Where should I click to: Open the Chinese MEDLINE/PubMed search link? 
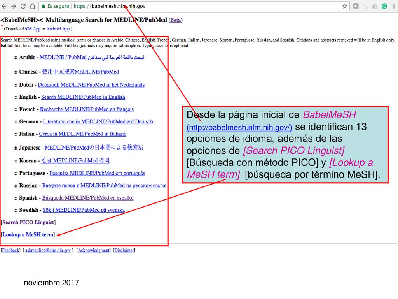[80, 72]
